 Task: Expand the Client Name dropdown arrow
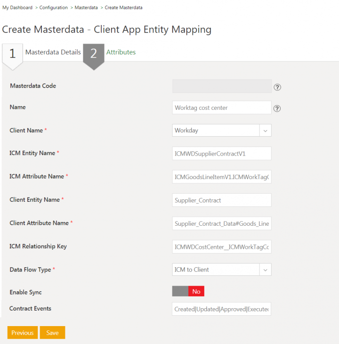[x=265, y=131]
